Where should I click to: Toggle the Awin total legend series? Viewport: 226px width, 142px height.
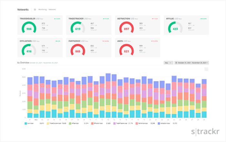click(34, 123)
